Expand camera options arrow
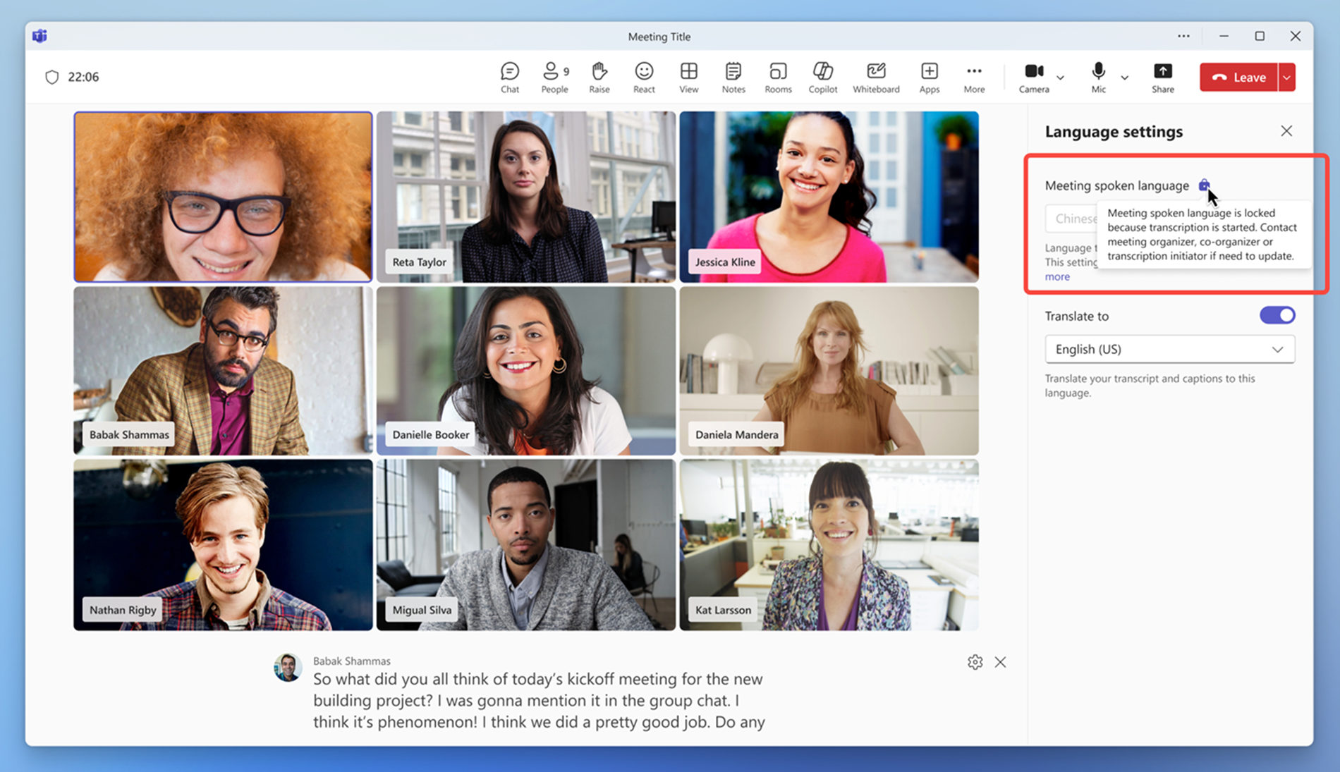This screenshot has width=1340, height=772. tap(1060, 78)
